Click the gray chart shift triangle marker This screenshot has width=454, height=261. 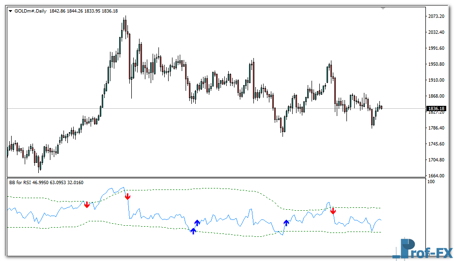[x=383, y=8]
